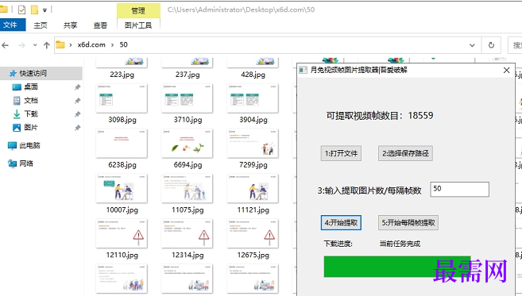Open 桌面 in the navigation pane
The width and height of the screenshot is (522, 296).
[31, 86]
